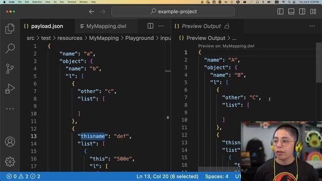Image resolution: width=322 pixels, height=181 pixels.
Task: Open the View menu
Action: [x=48, y=2]
